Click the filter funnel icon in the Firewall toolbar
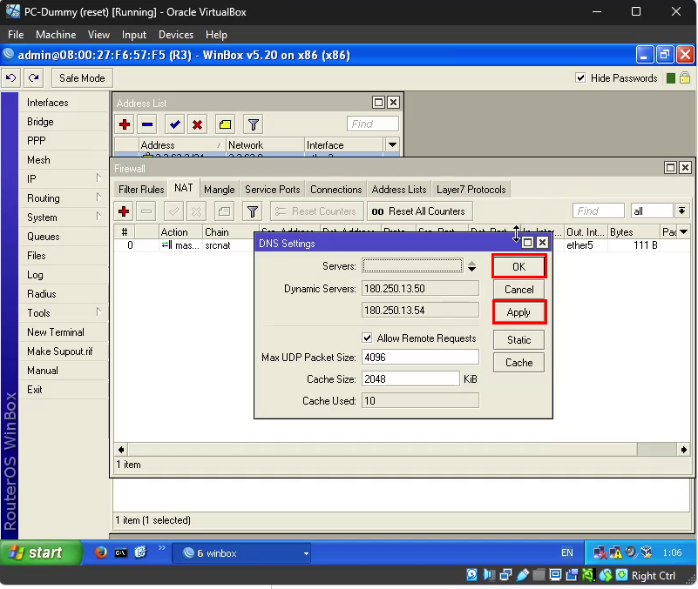698x589 pixels. tap(253, 211)
